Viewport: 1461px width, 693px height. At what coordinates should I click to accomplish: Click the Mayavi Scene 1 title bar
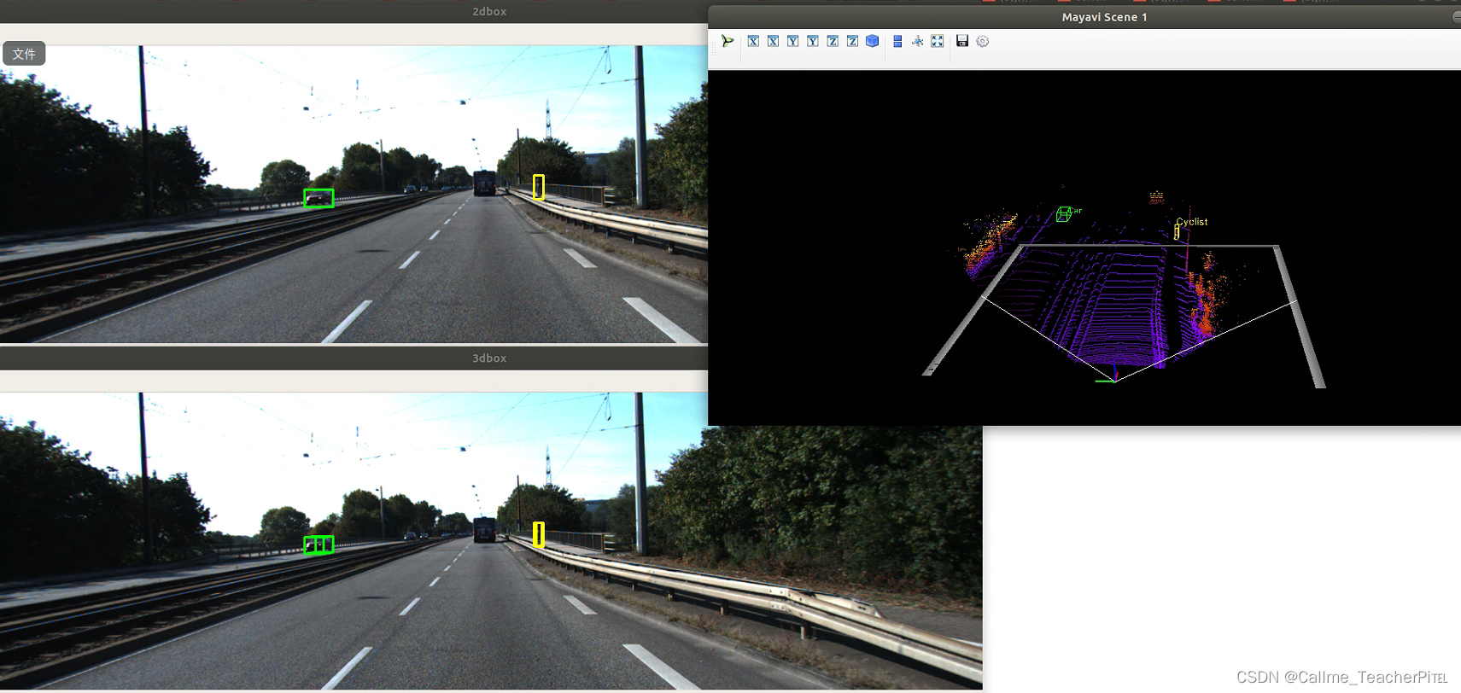pyautogui.click(x=1103, y=17)
